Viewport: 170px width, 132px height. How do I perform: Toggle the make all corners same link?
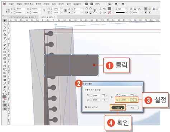tap(112, 97)
